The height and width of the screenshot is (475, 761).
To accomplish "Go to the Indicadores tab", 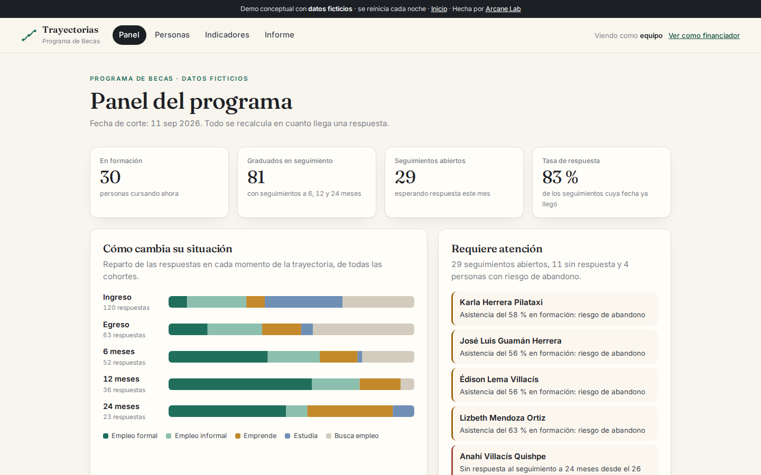I will click(x=227, y=35).
